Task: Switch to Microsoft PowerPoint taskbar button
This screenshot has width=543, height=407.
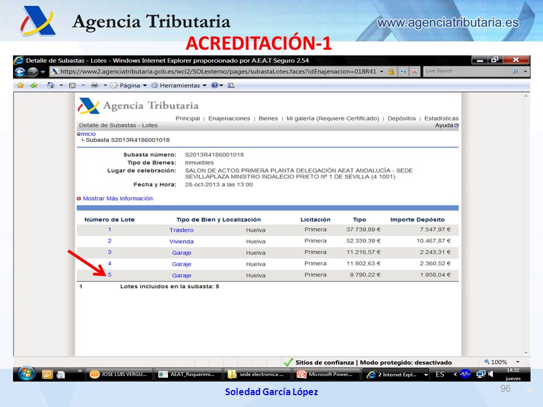Action: point(326,374)
